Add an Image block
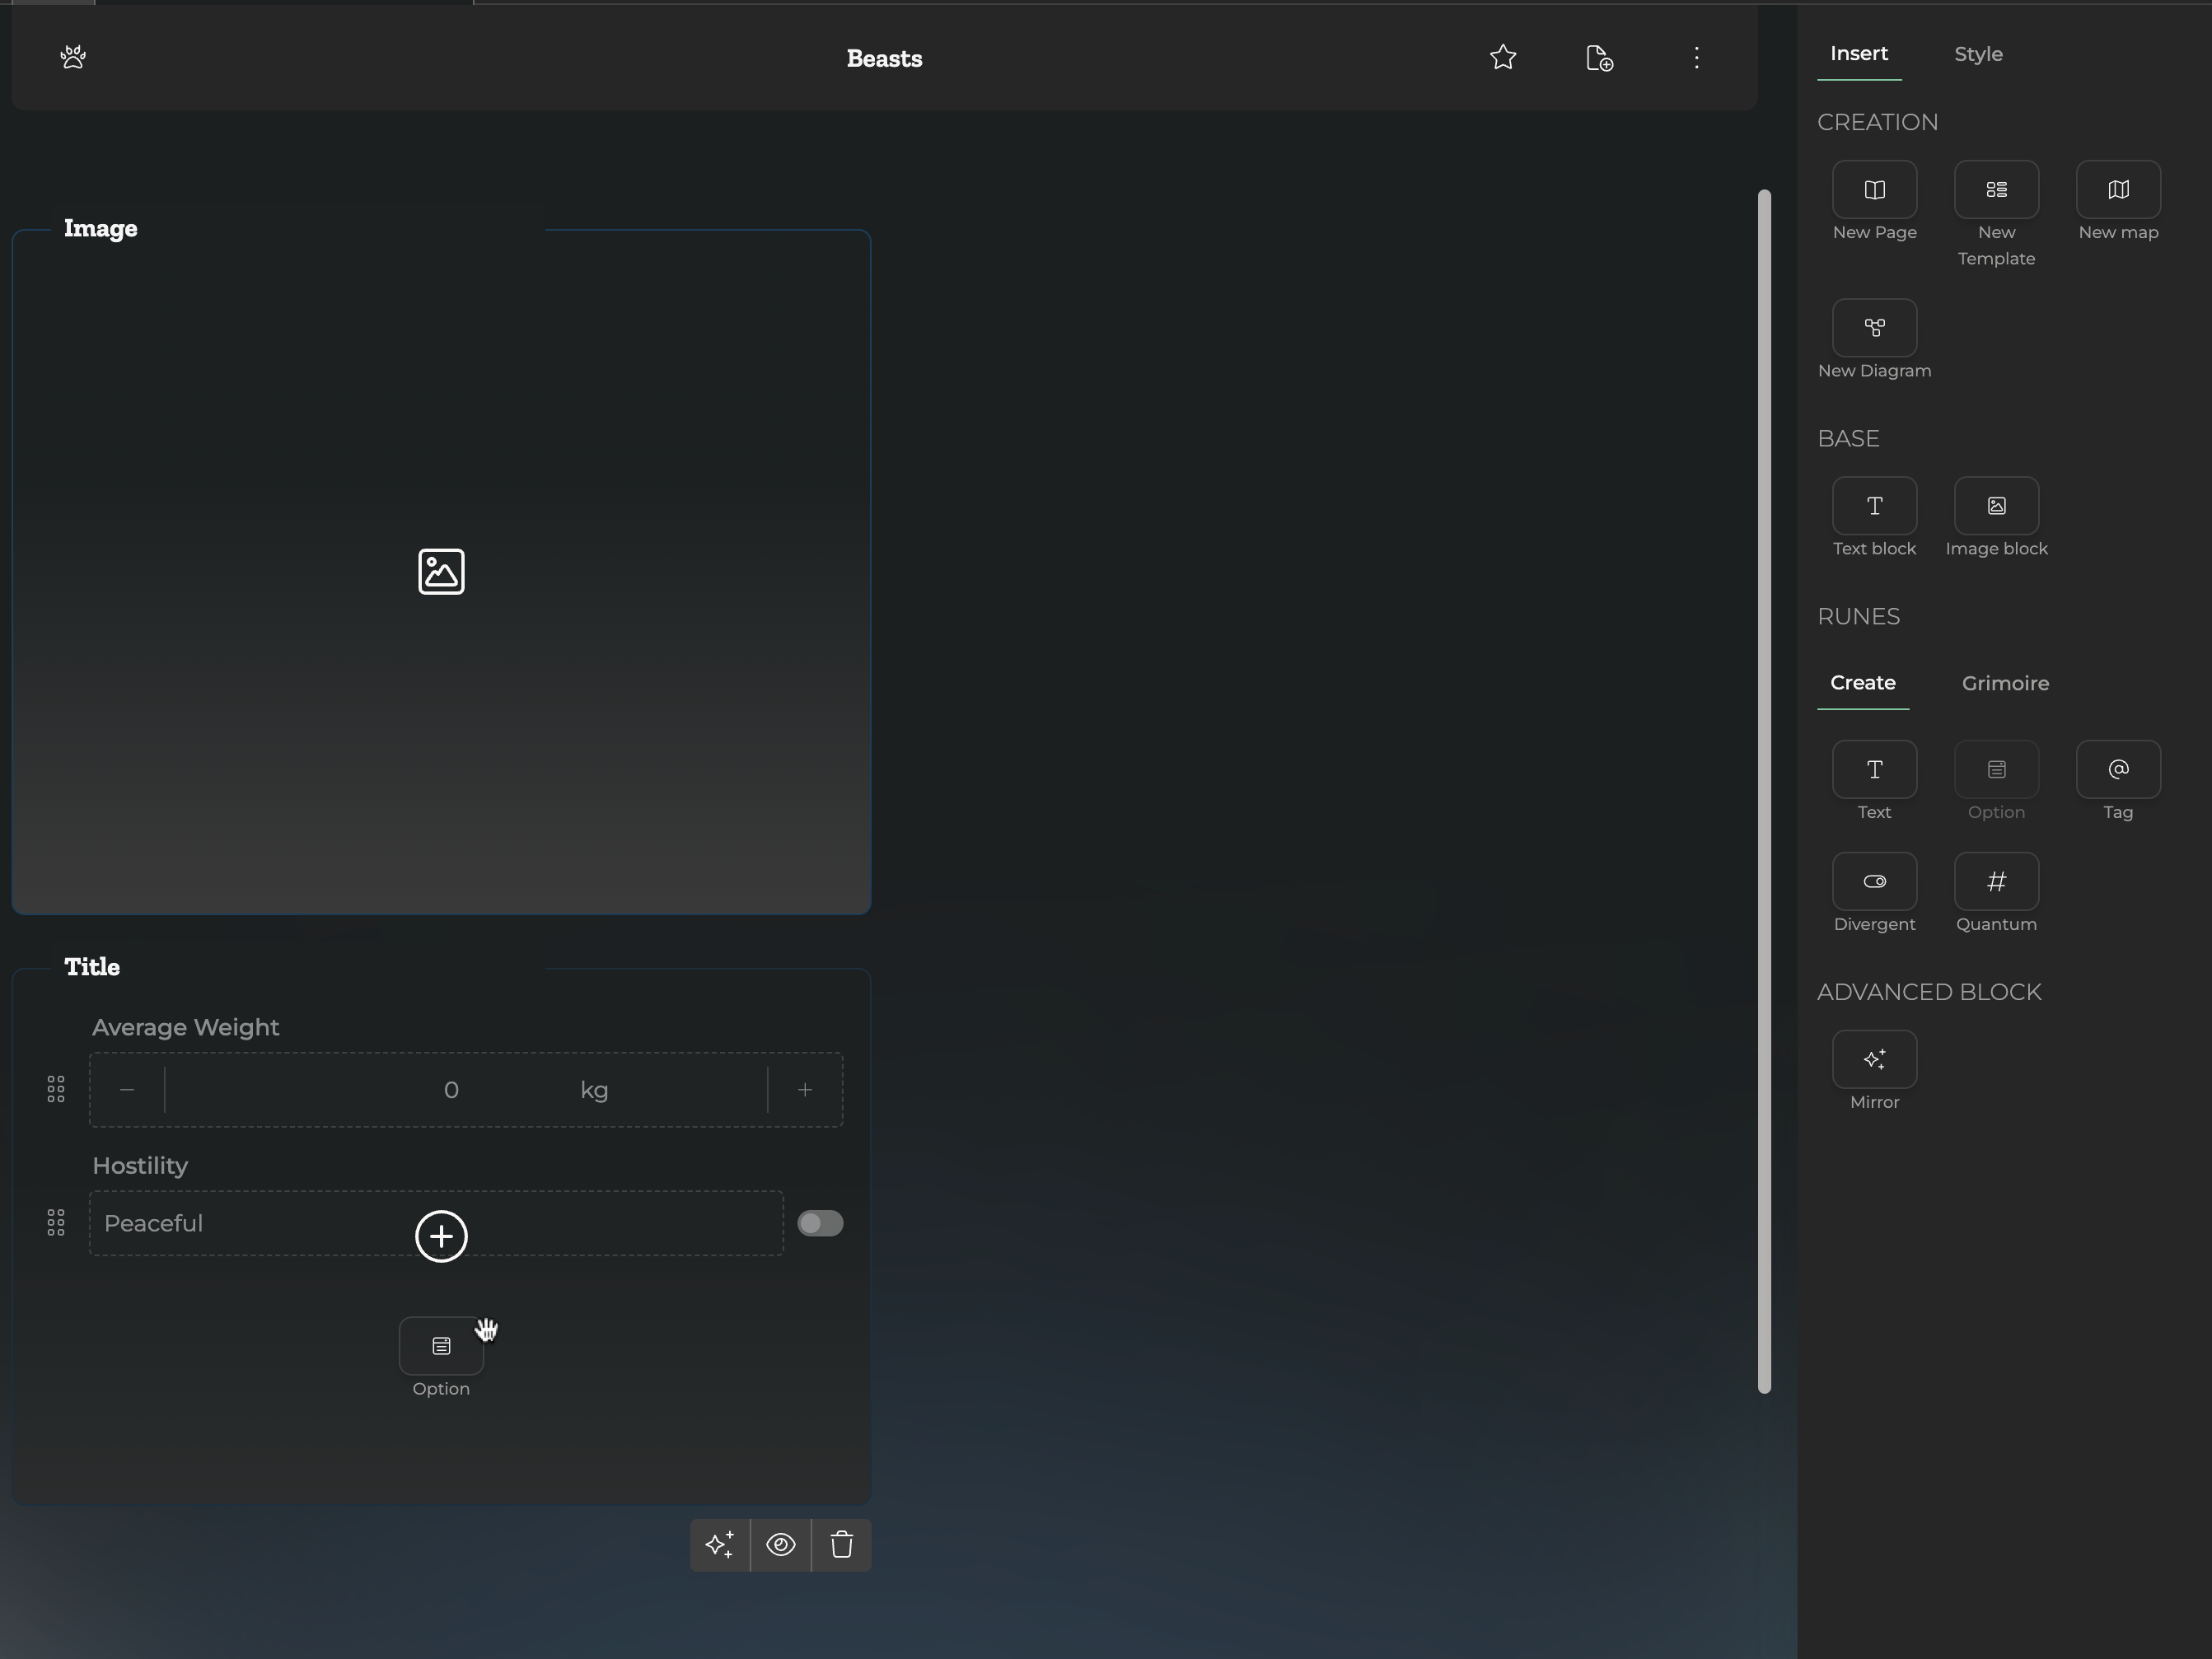The image size is (2212, 1659). 1995,506
